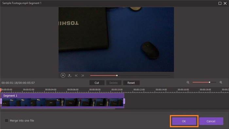The image size is (229, 129).
Task: Click the left trim handle of Segment 1
Action: coord(1,101)
